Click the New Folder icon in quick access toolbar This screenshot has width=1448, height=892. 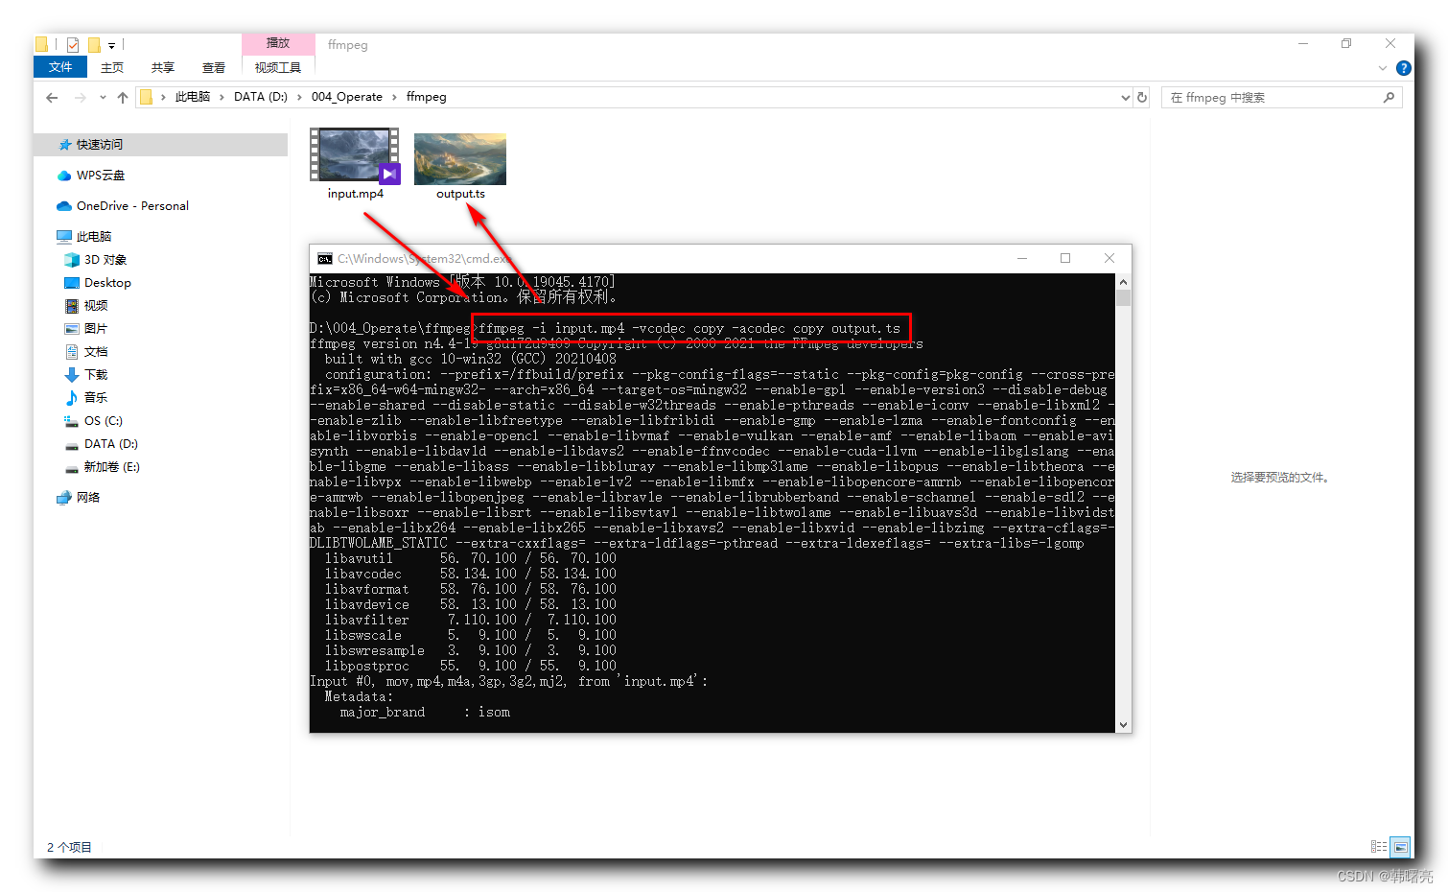pos(94,44)
